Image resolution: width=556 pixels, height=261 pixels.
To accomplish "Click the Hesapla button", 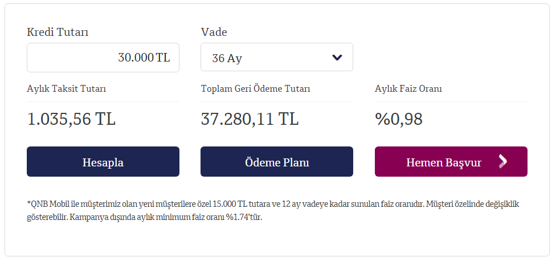I will 103,161.
